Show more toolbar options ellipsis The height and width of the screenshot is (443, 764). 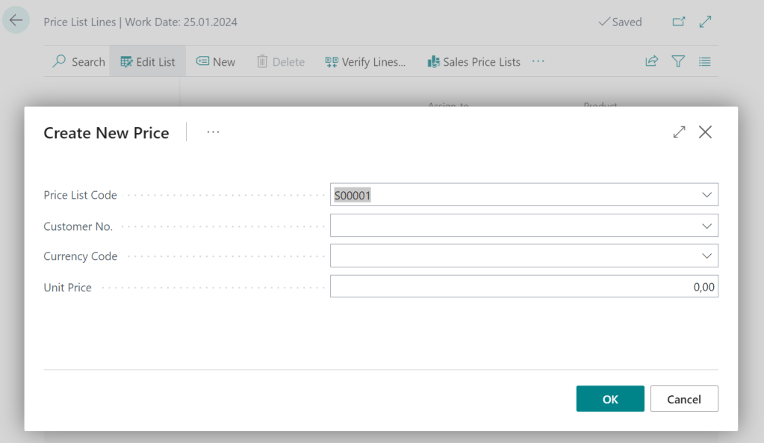pyautogui.click(x=538, y=62)
